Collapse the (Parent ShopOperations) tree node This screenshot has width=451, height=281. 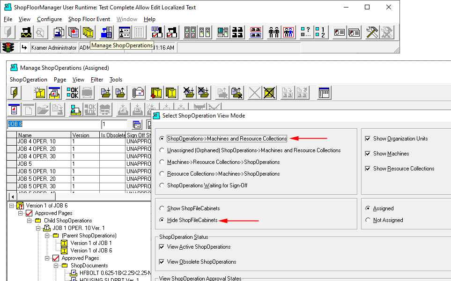pyautogui.click(x=47, y=236)
